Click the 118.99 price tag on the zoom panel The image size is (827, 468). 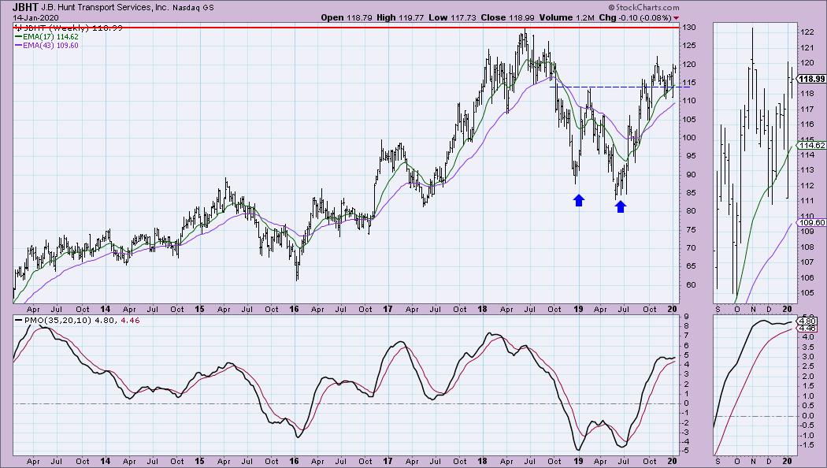812,79
